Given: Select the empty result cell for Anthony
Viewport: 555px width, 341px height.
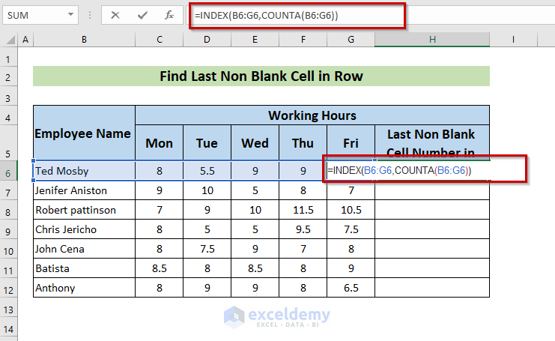Looking at the screenshot, I should tap(432, 288).
